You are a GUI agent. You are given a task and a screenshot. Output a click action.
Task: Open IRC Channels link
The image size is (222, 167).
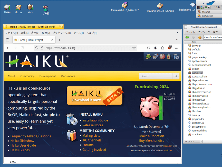(92, 140)
